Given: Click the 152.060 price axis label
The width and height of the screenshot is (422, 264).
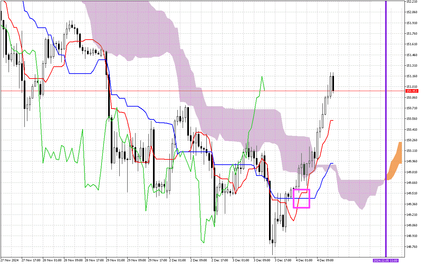Looking at the screenshot, I should point(412,12).
